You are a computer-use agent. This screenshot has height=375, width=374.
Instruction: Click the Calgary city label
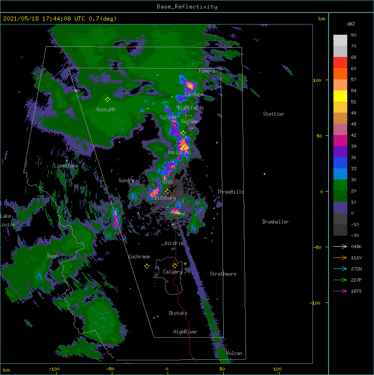(173, 272)
